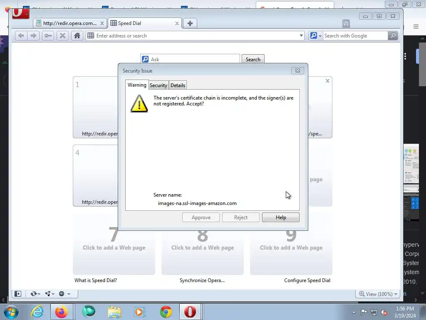Focus the address or search field

195,36
